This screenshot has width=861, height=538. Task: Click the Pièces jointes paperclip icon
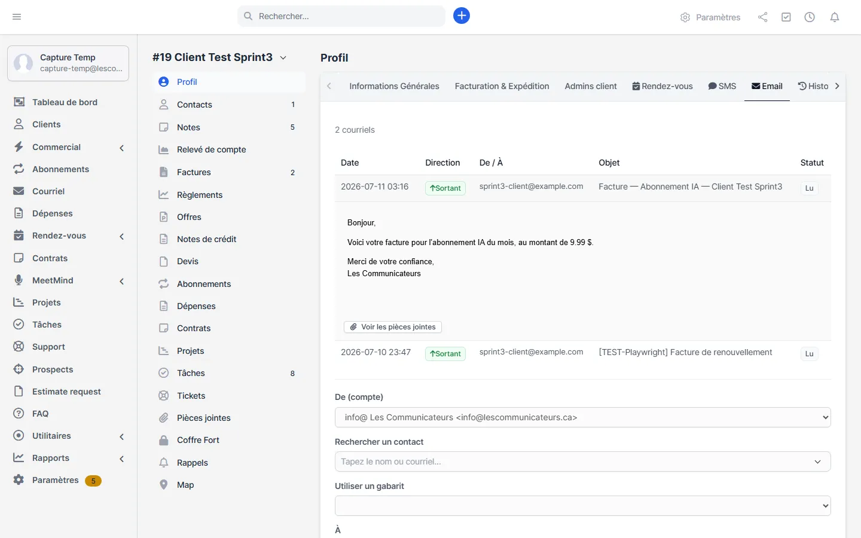[x=164, y=418]
